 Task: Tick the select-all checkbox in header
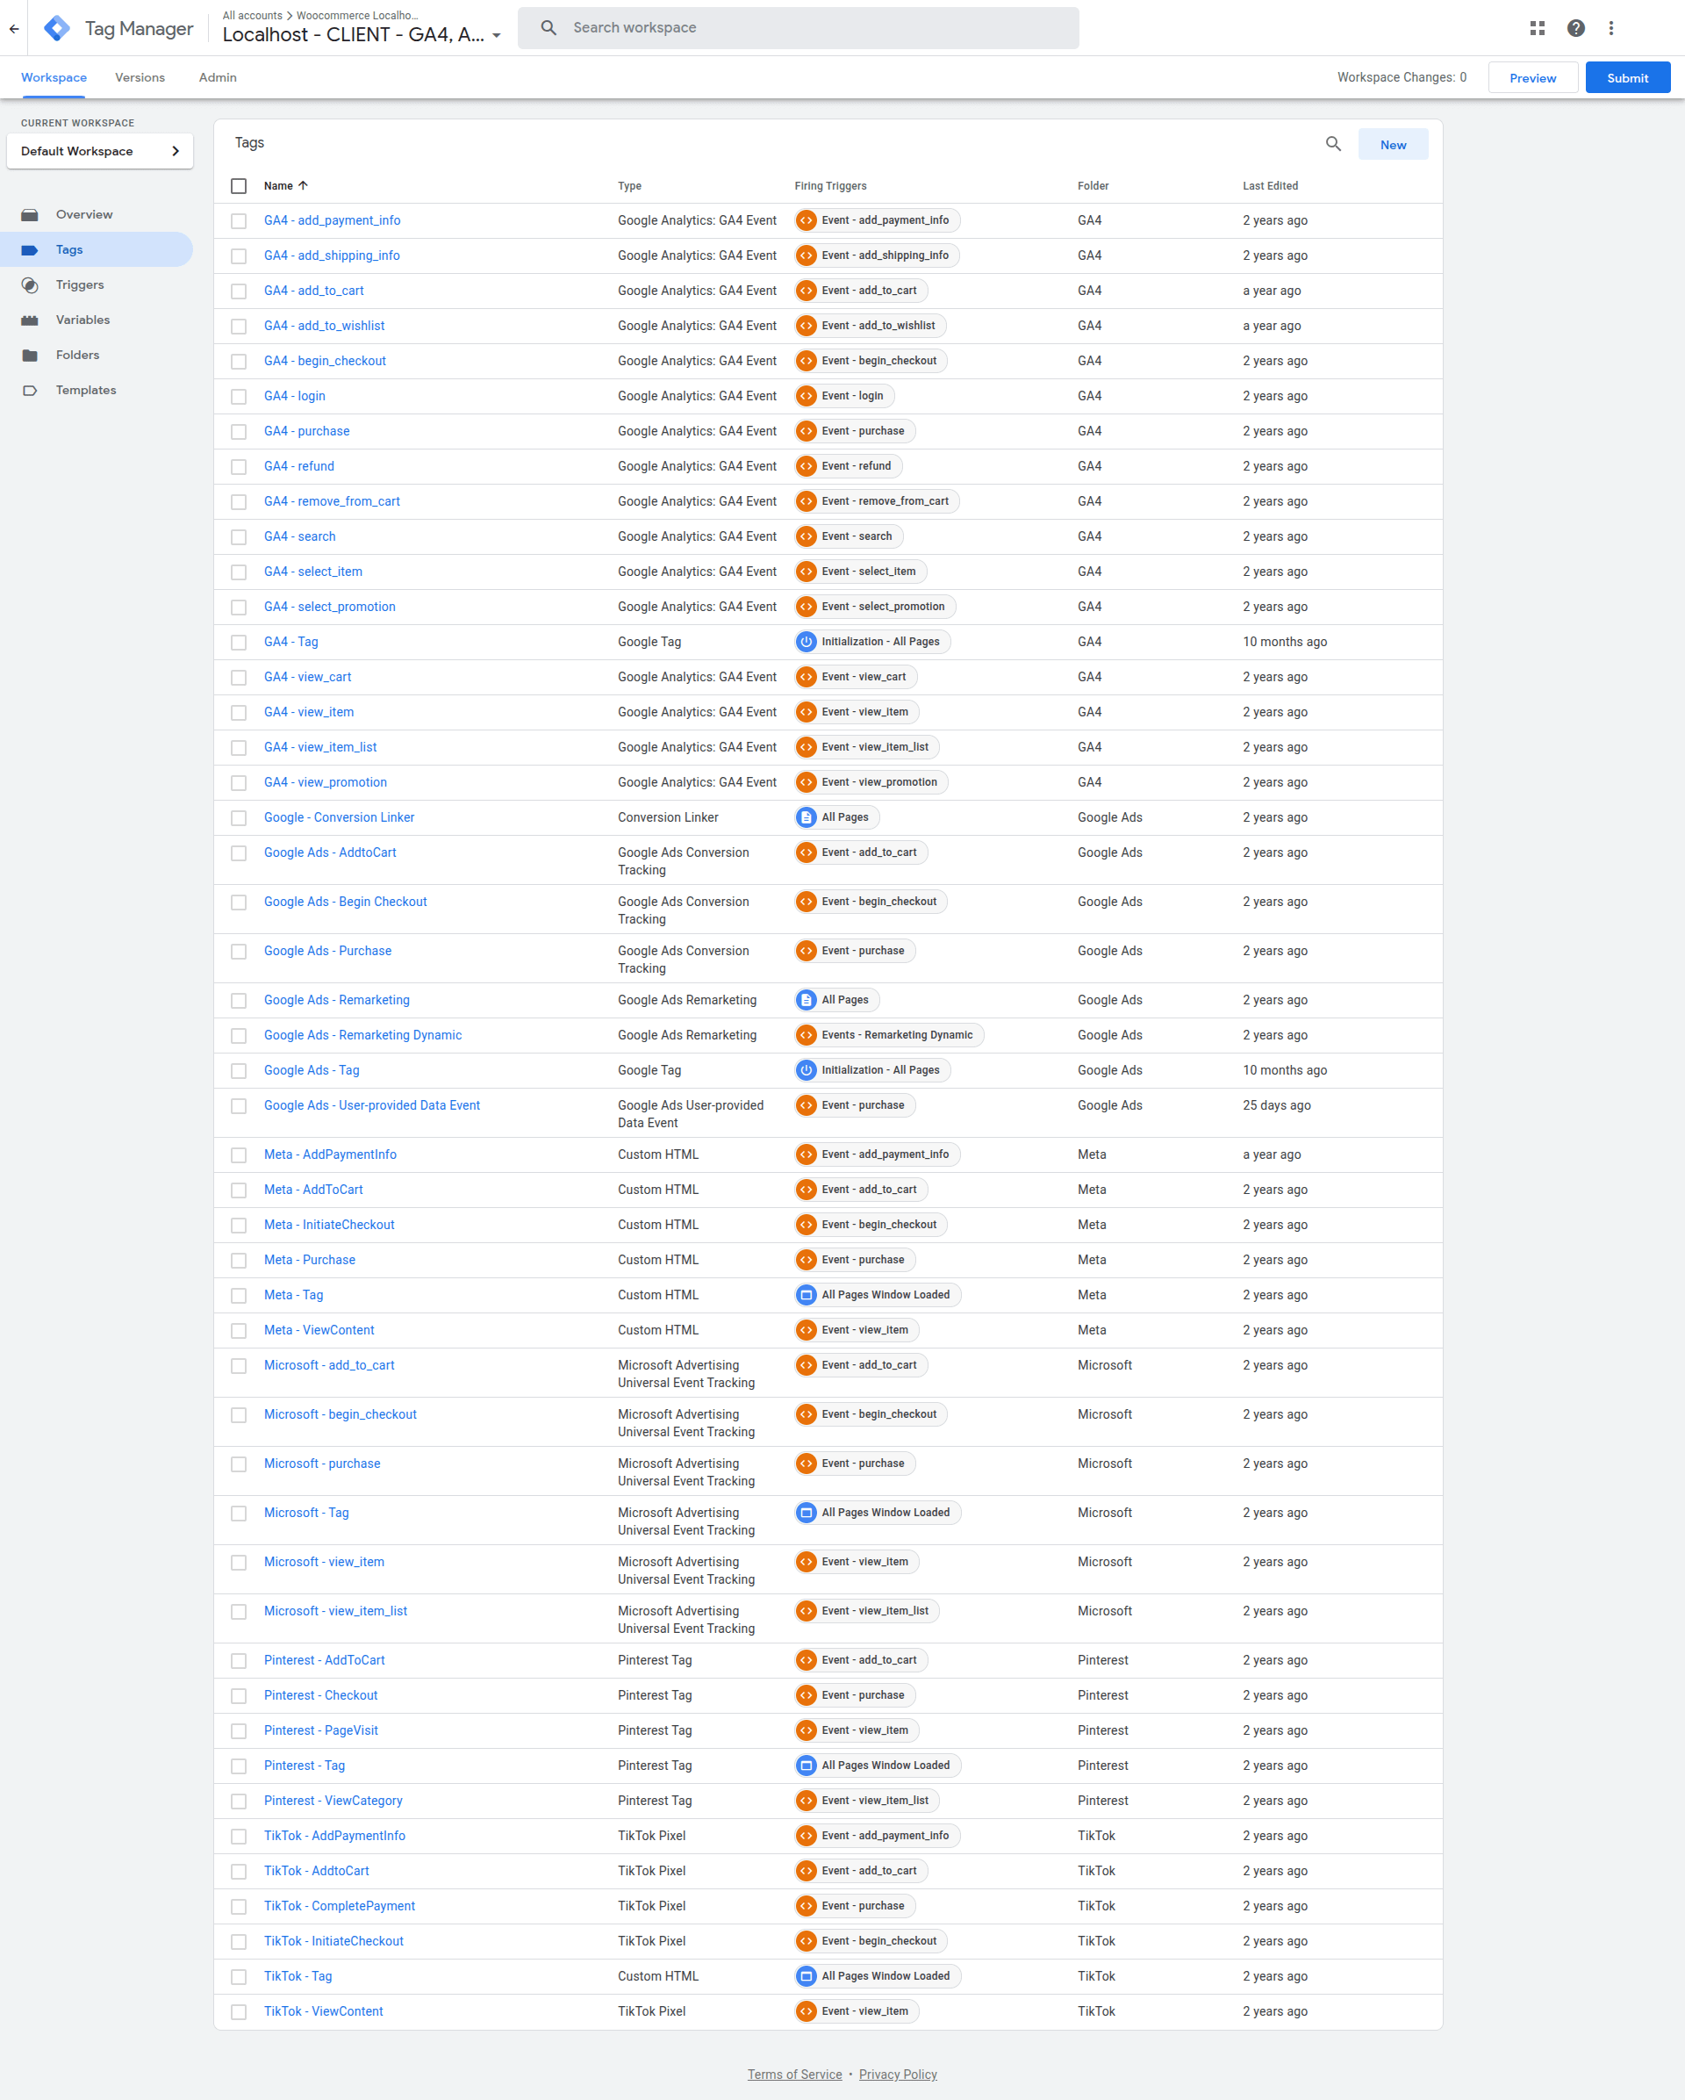point(239,186)
